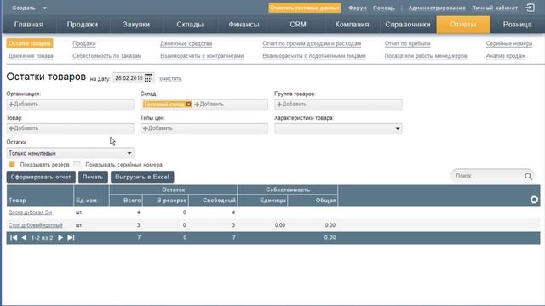Screen dimensions: 545x306
Task: Add a product in Товар field
Action: pyautogui.click(x=24, y=128)
